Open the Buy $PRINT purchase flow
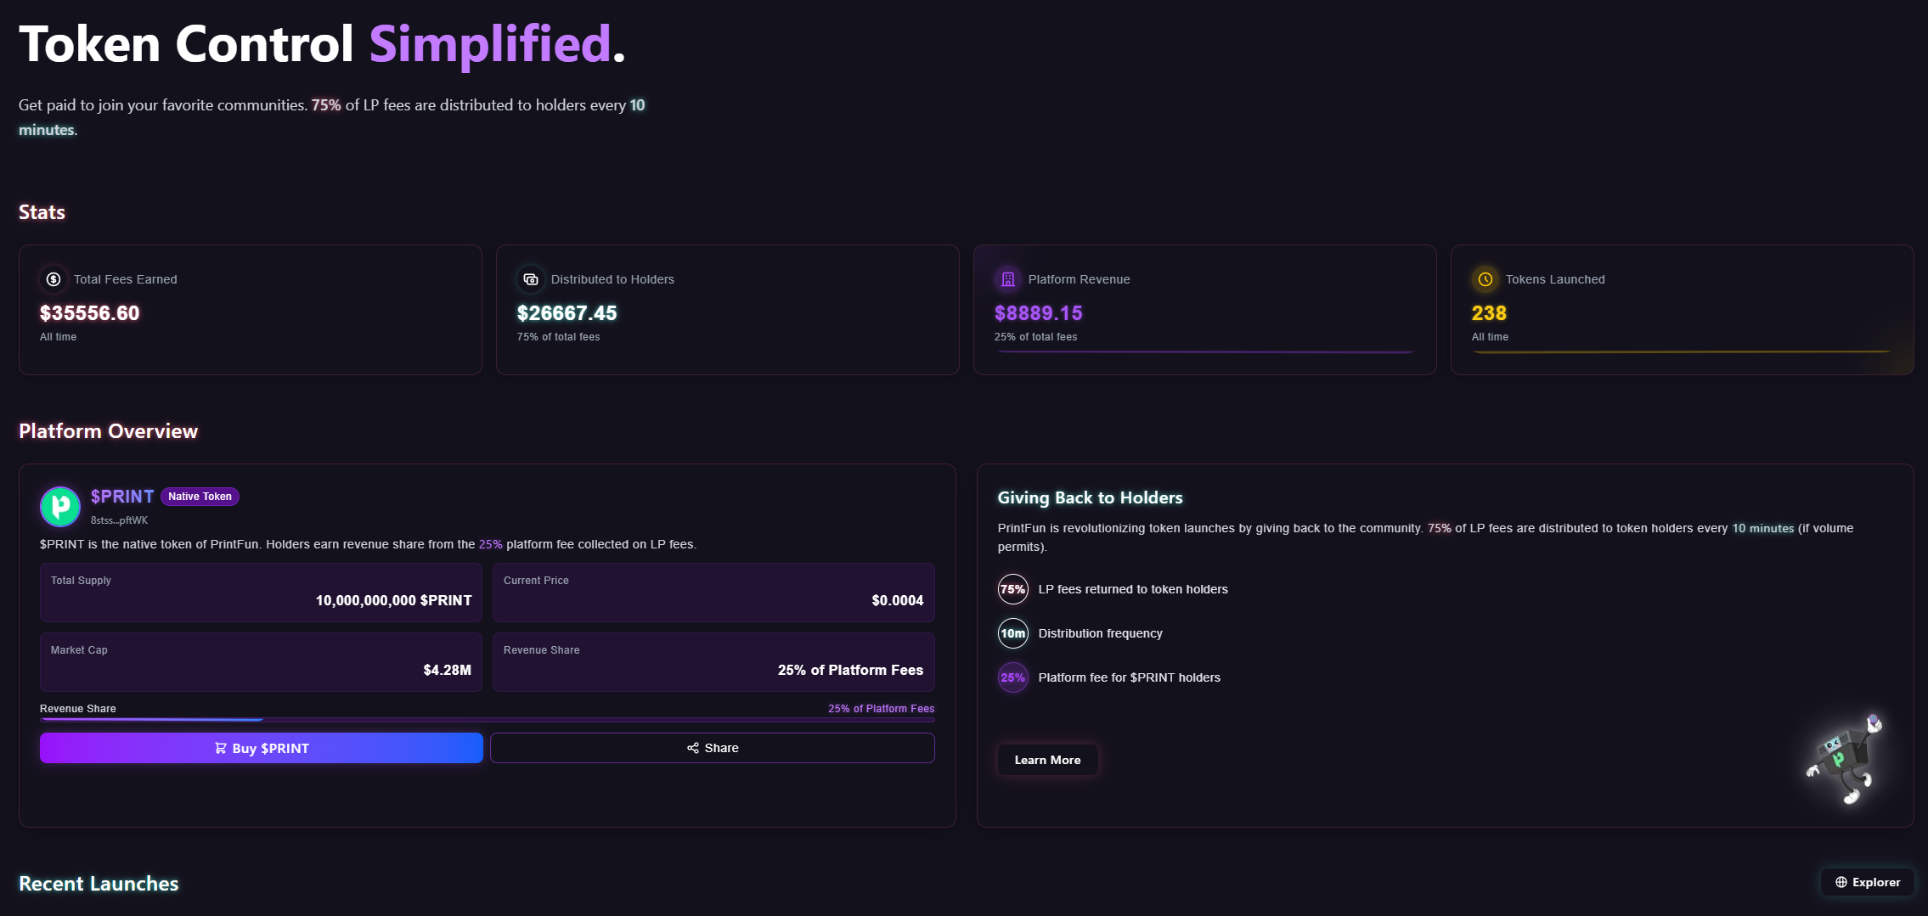The image size is (1928, 916). [x=260, y=748]
